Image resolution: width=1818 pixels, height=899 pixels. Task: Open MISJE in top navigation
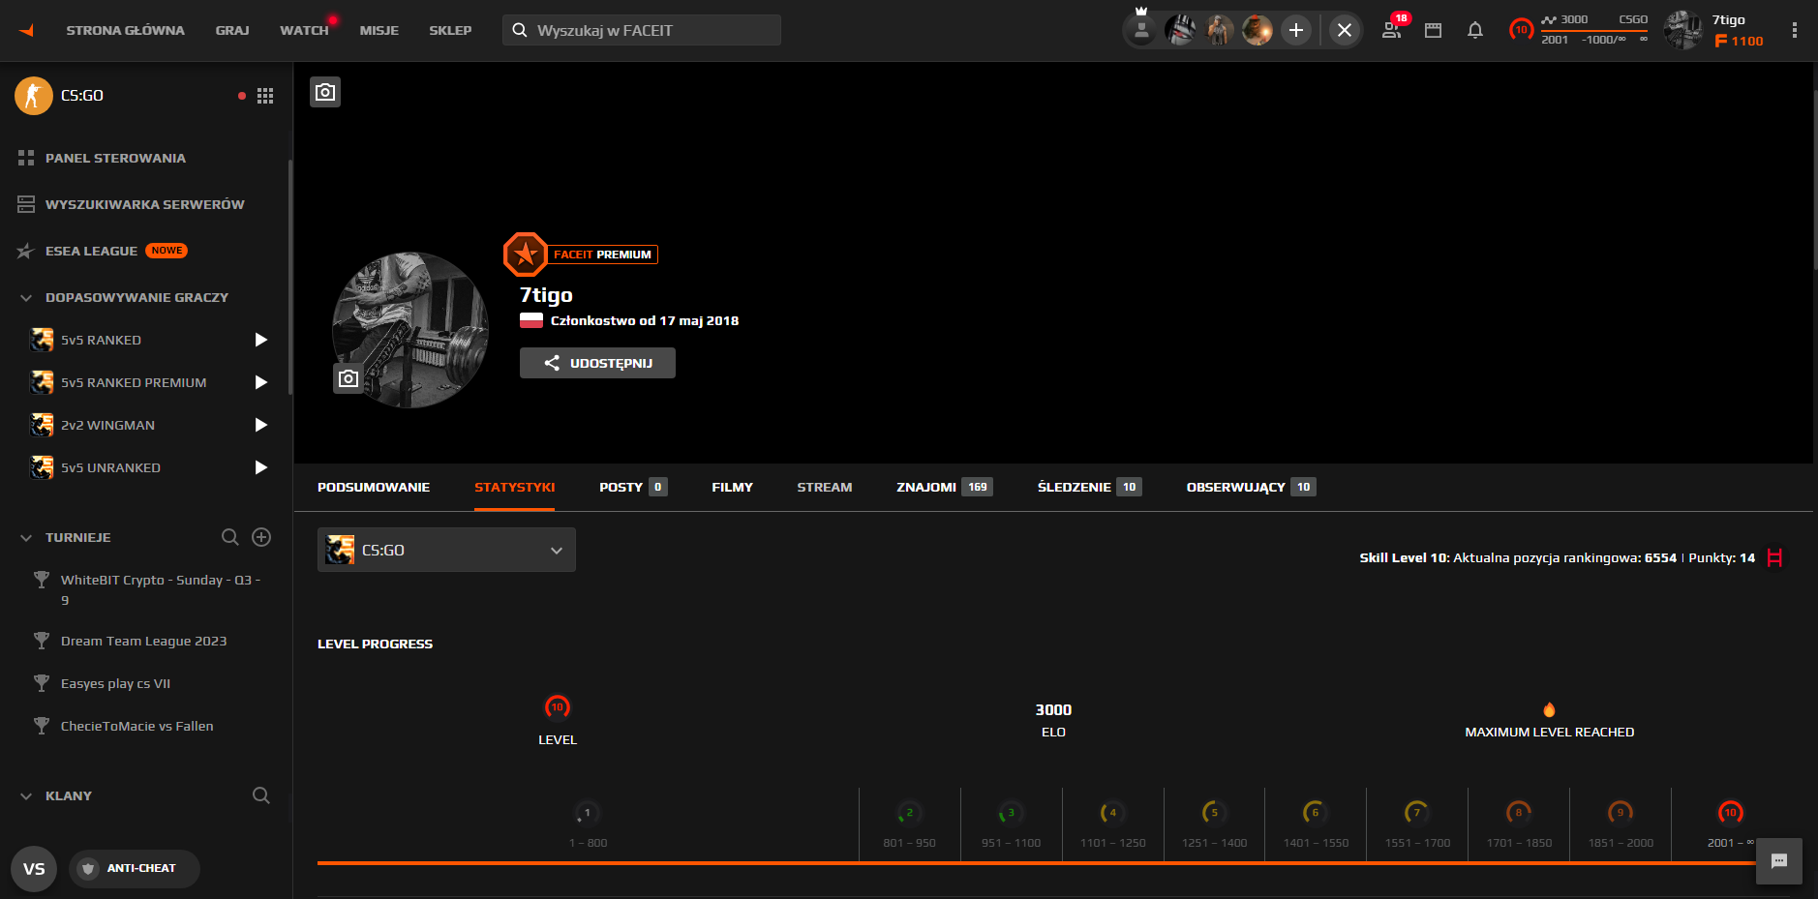point(379,30)
